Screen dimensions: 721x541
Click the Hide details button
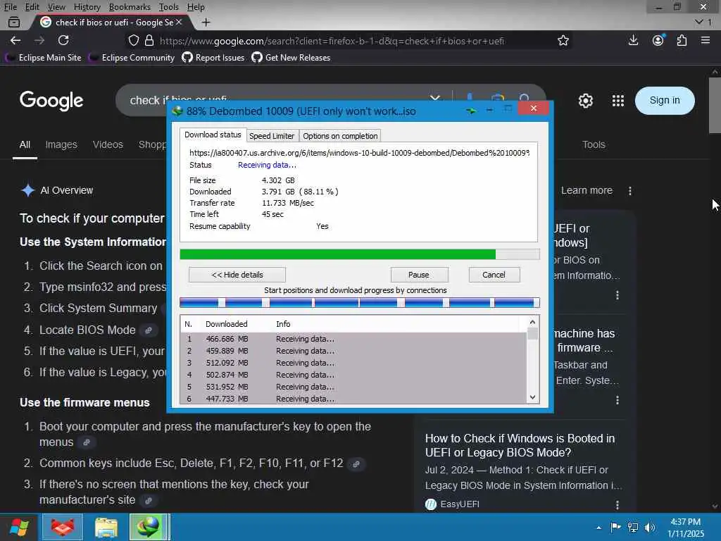click(237, 275)
